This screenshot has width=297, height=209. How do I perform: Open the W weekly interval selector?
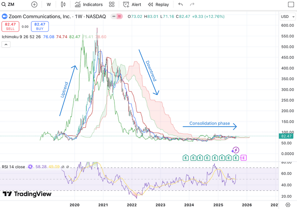pyautogui.click(x=49, y=5)
